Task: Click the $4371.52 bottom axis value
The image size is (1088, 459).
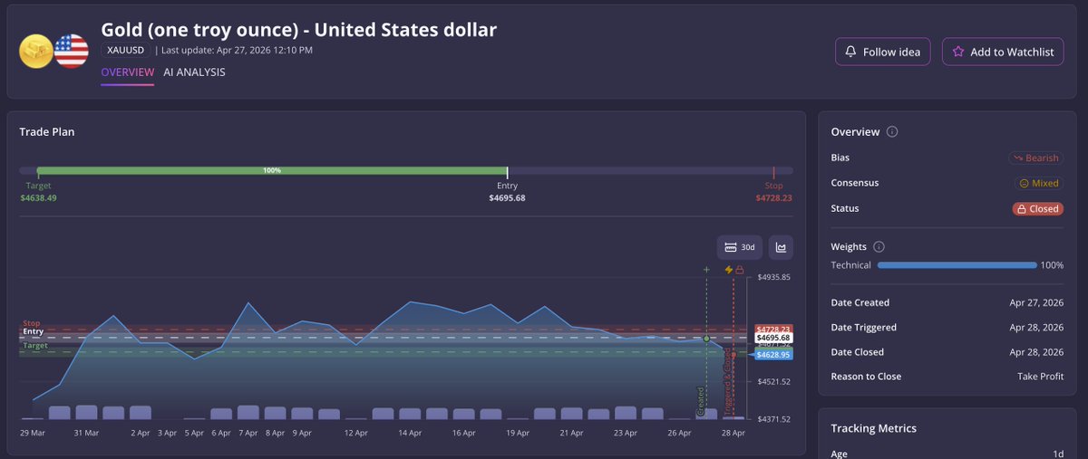Action: tap(775, 419)
